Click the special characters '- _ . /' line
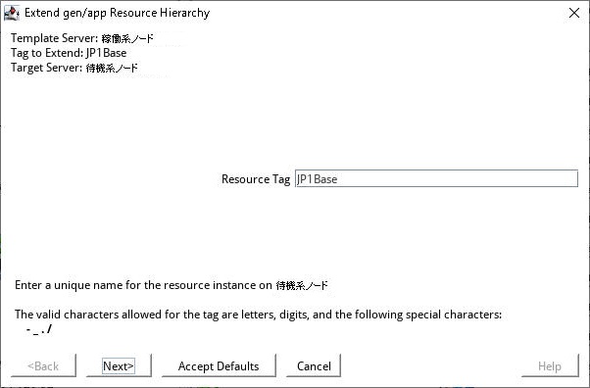 click(39, 329)
